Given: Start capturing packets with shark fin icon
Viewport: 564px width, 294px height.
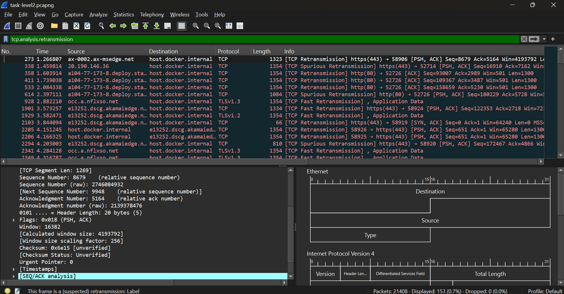Looking at the screenshot, I should [x=7, y=26].
